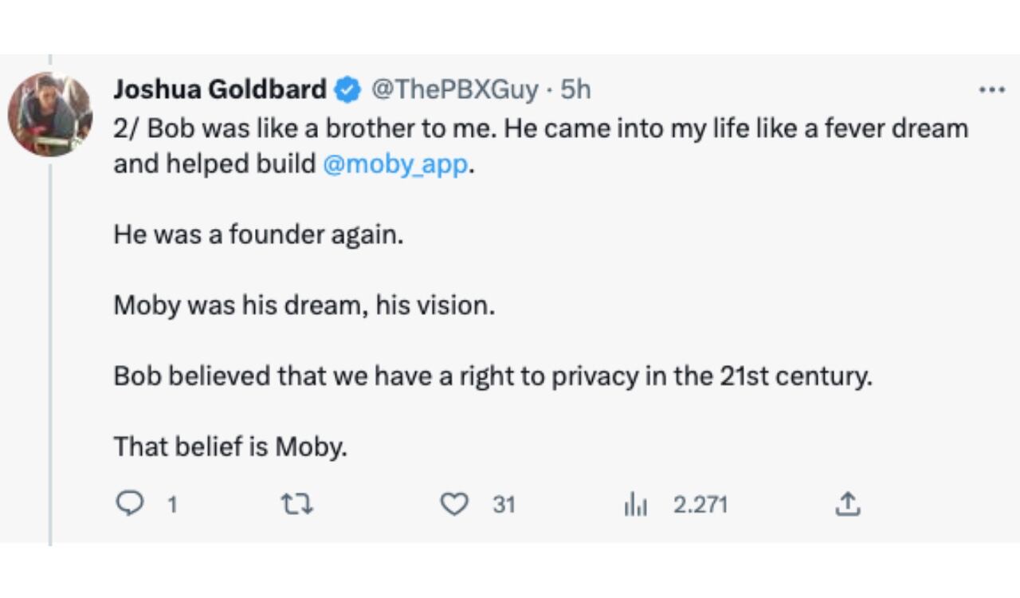The width and height of the screenshot is (1020, 598).
Task: Click the like count showing 31
Action: coord(502,503)
